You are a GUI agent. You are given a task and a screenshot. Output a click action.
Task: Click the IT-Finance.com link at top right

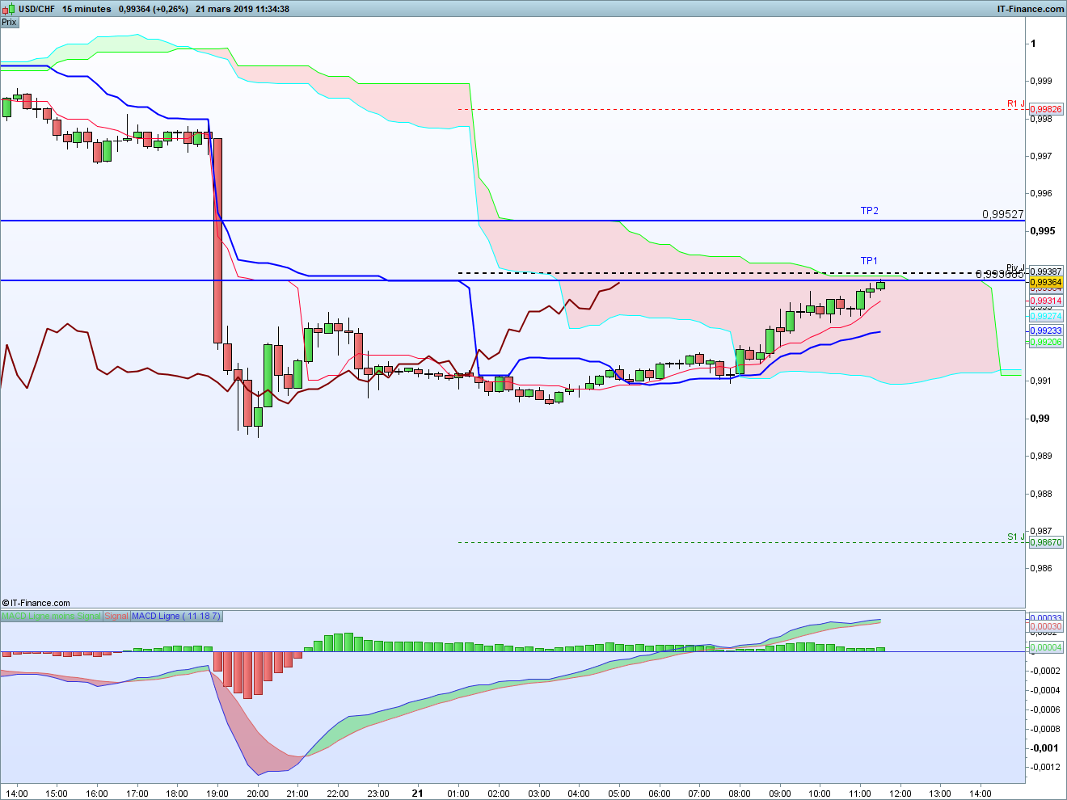pos(1031,9)
